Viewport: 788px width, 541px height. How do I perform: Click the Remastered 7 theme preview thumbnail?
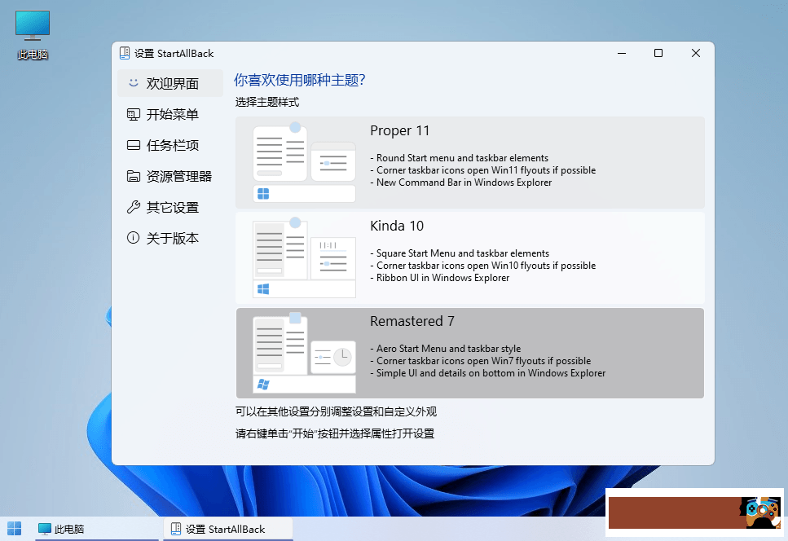pyautogui.click(x=304, y=353)
